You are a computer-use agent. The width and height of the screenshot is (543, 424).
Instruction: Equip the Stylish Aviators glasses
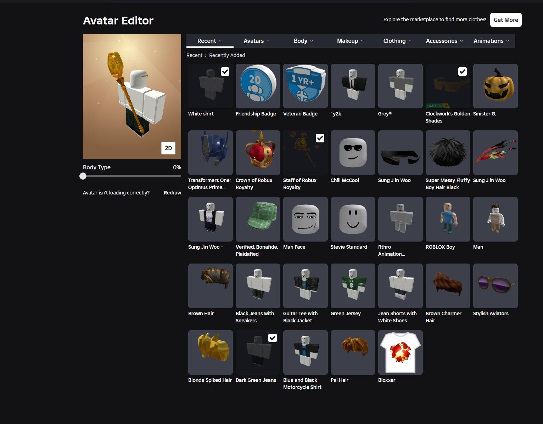(x=495, y=286)
